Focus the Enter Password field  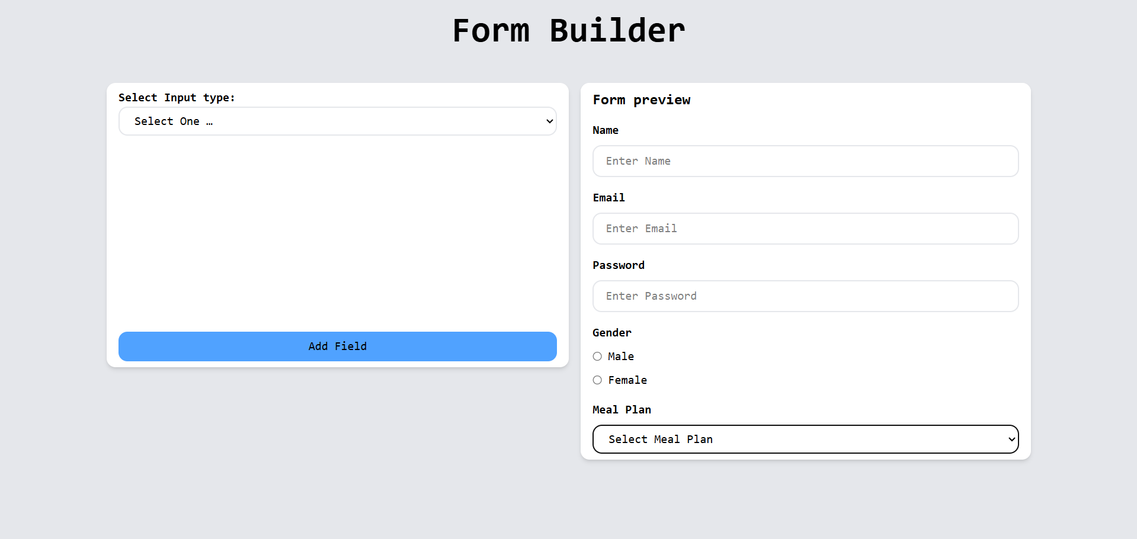(805, 296)
